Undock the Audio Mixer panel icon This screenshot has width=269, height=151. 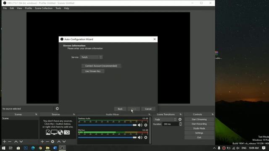click(x=149, y=115)
